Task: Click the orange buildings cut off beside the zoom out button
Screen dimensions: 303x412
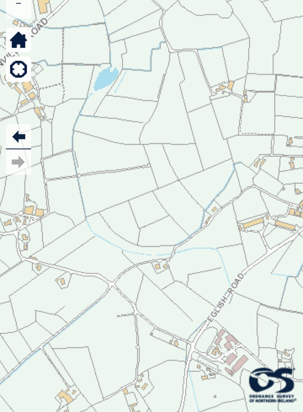Action: click(x=43, y=6)
